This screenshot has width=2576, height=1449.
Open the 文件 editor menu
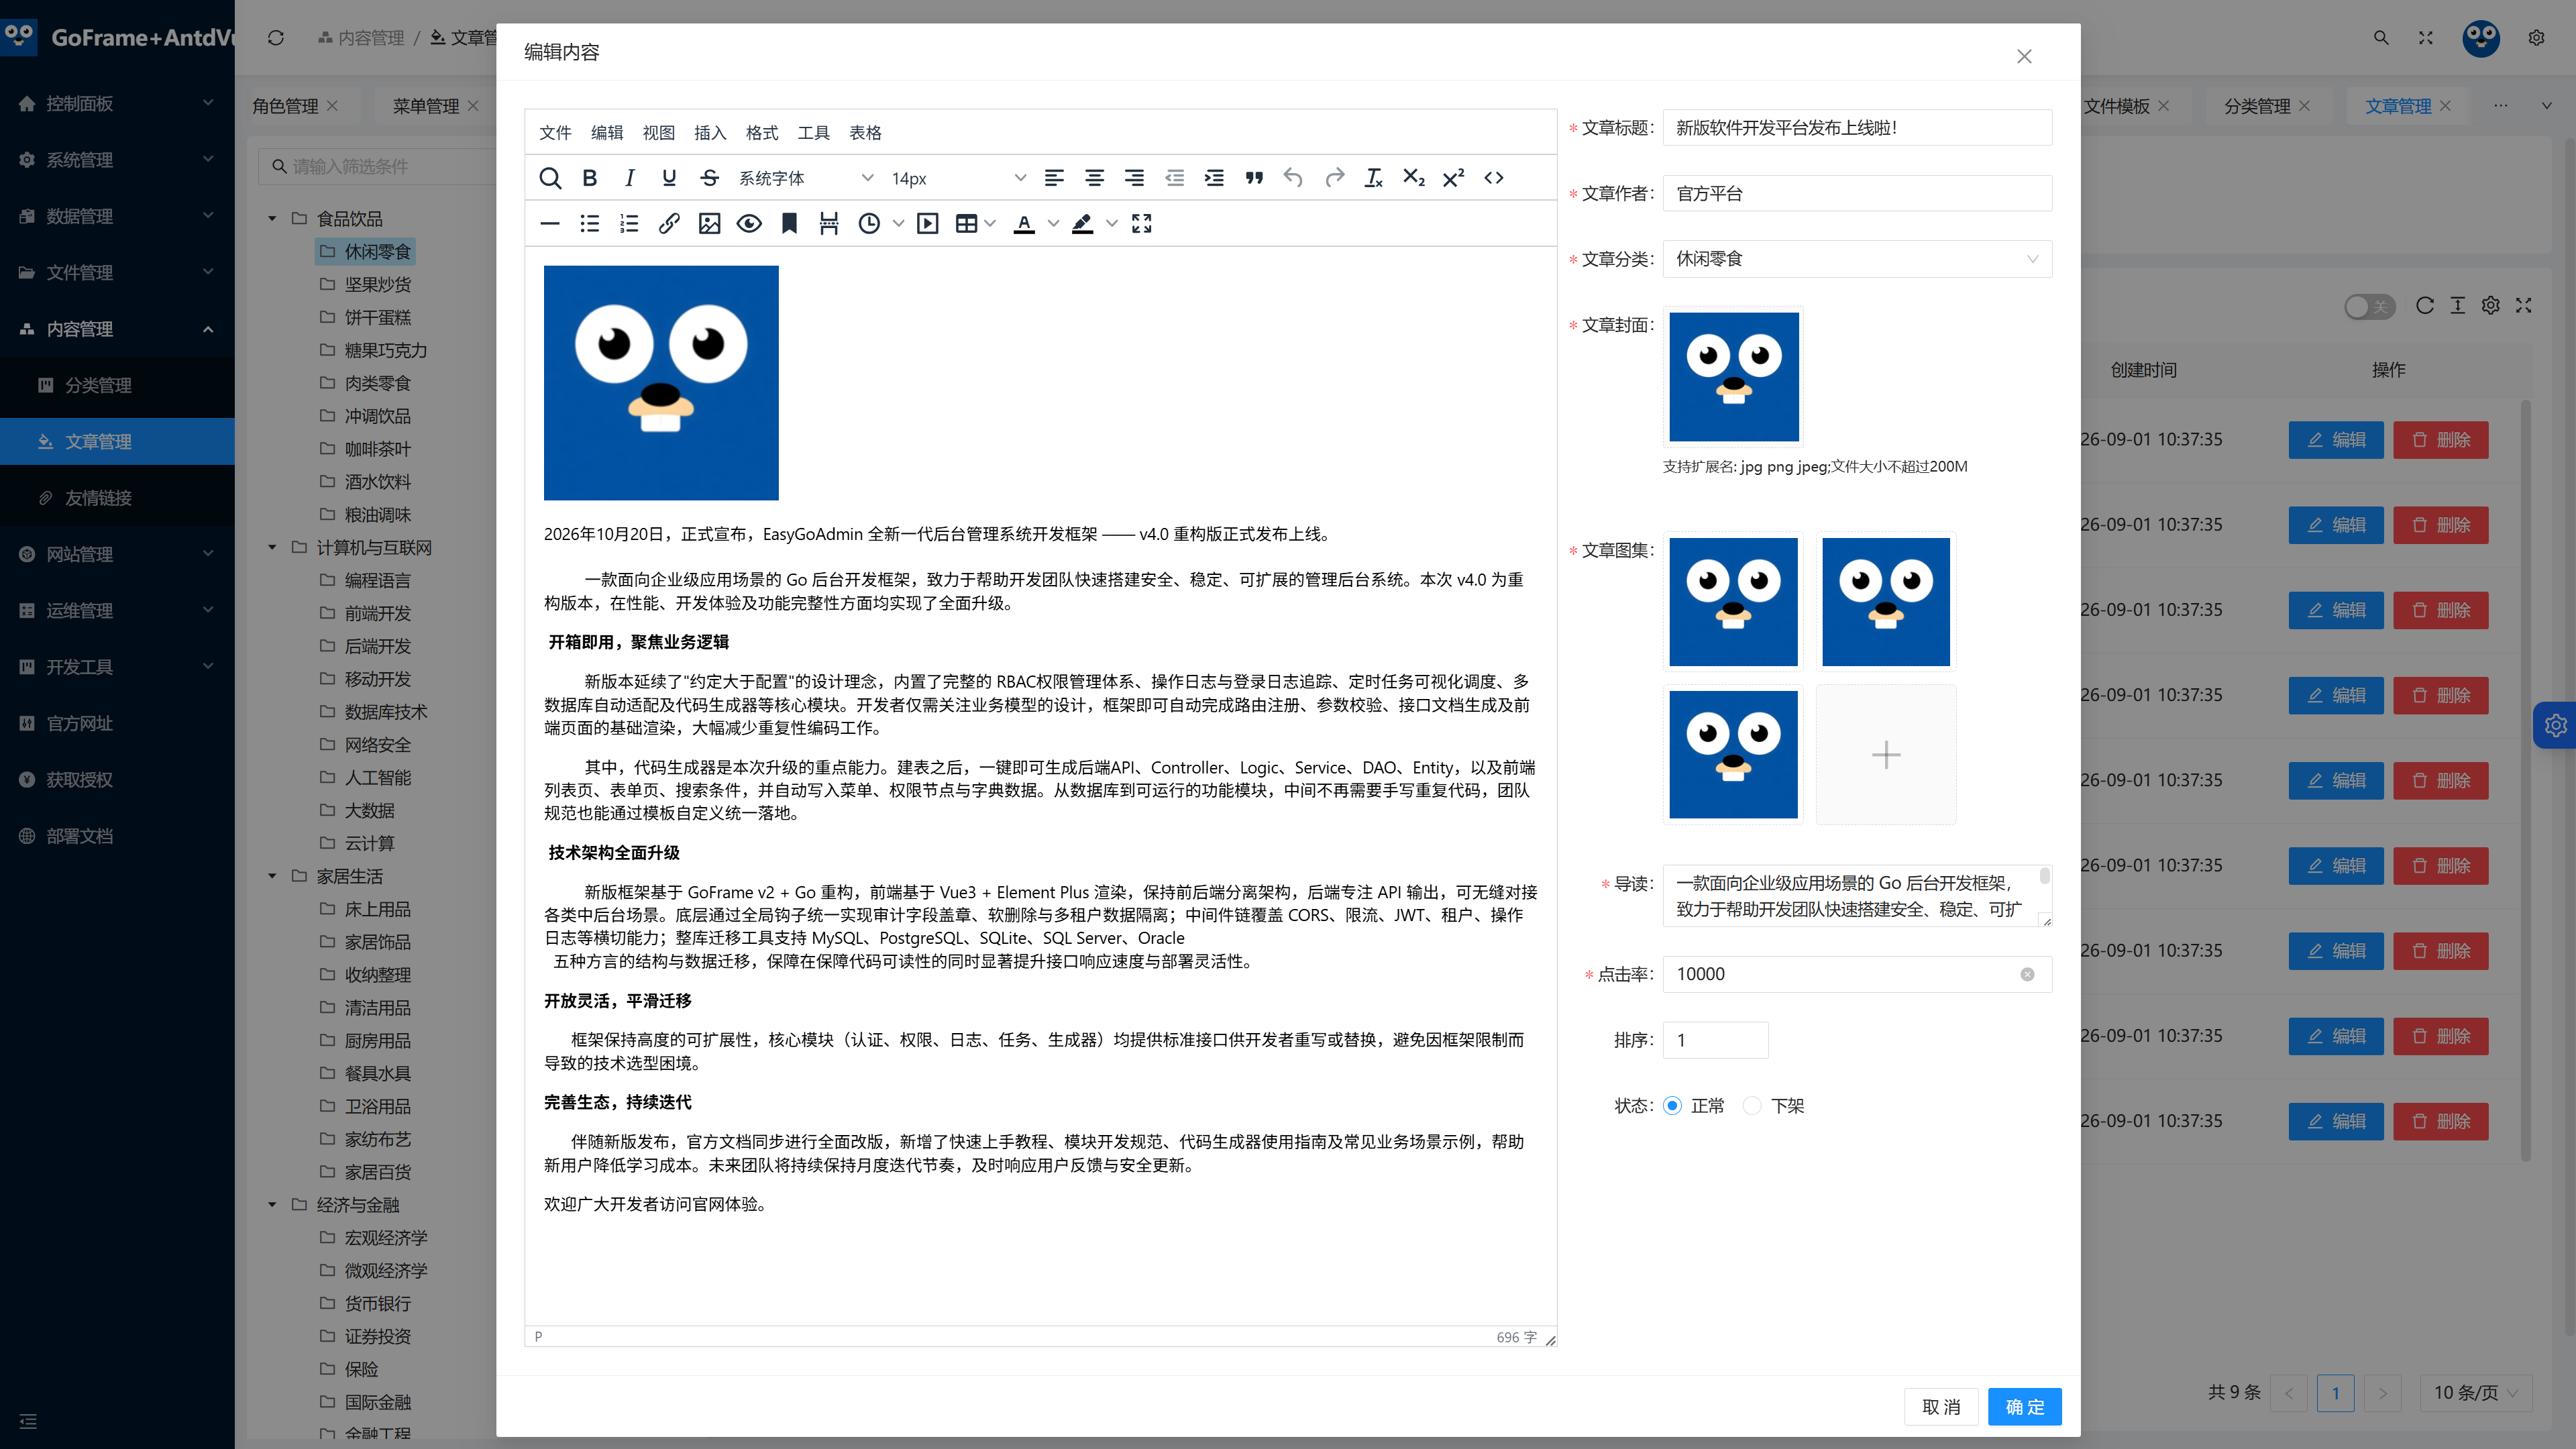(x=555, y=133)
